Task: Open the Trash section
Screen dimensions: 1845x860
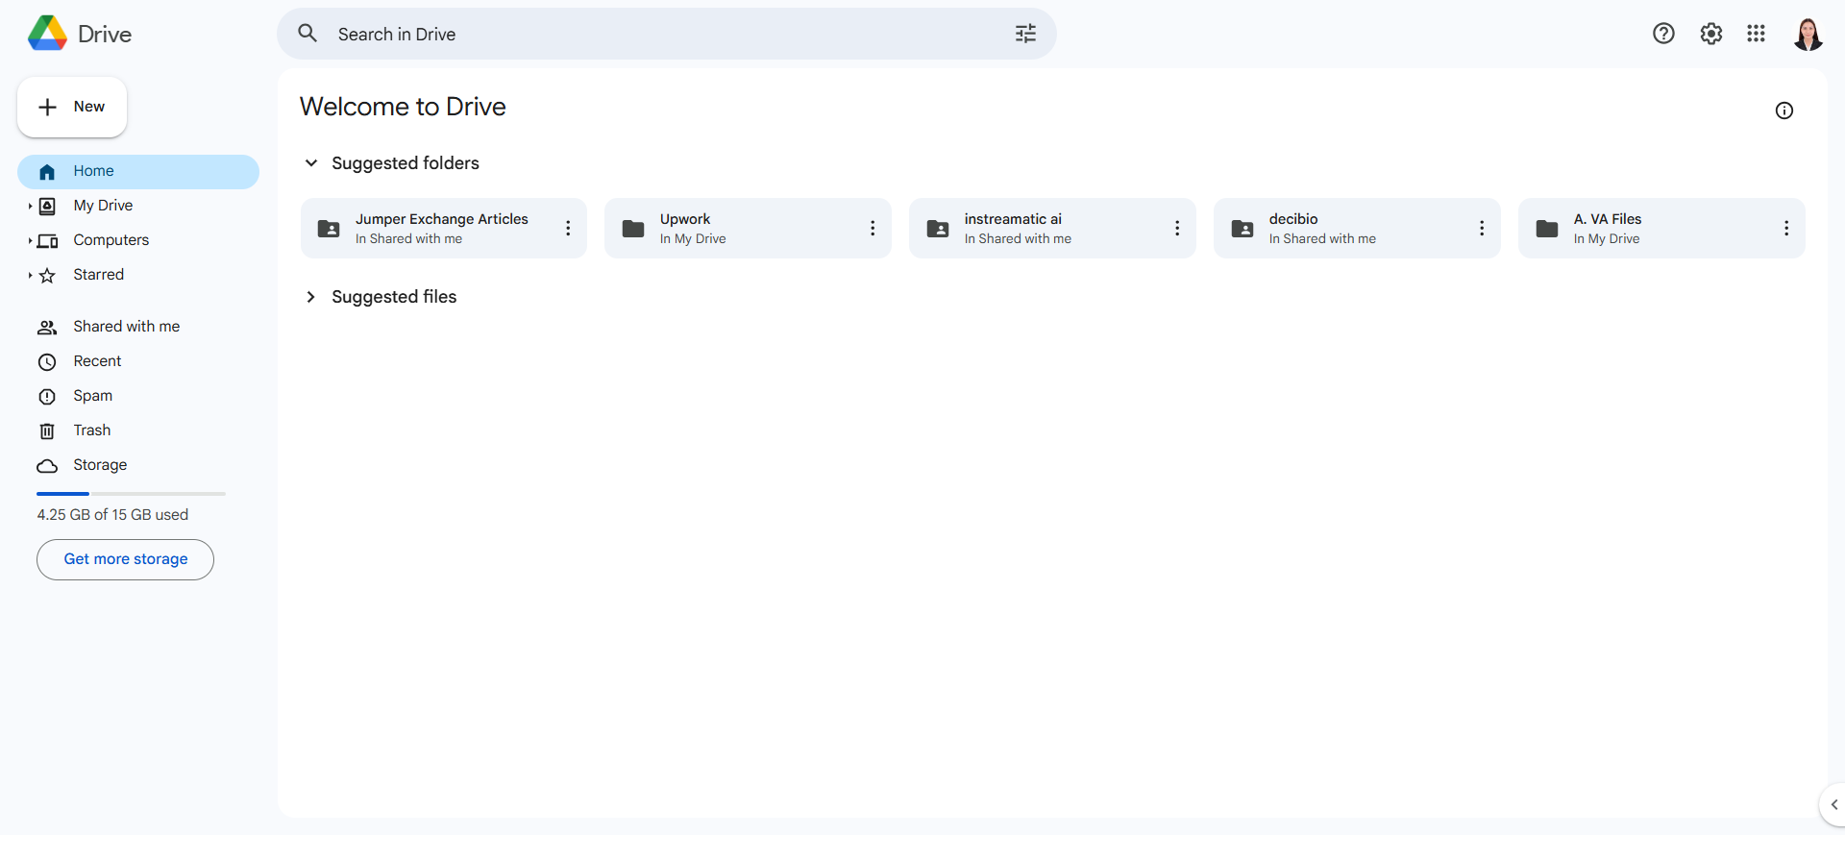Action: point(91,430)
